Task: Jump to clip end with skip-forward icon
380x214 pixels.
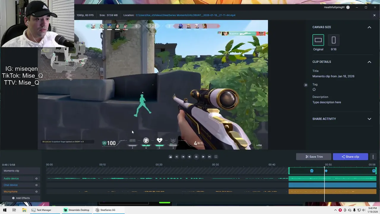Action: 210,157
